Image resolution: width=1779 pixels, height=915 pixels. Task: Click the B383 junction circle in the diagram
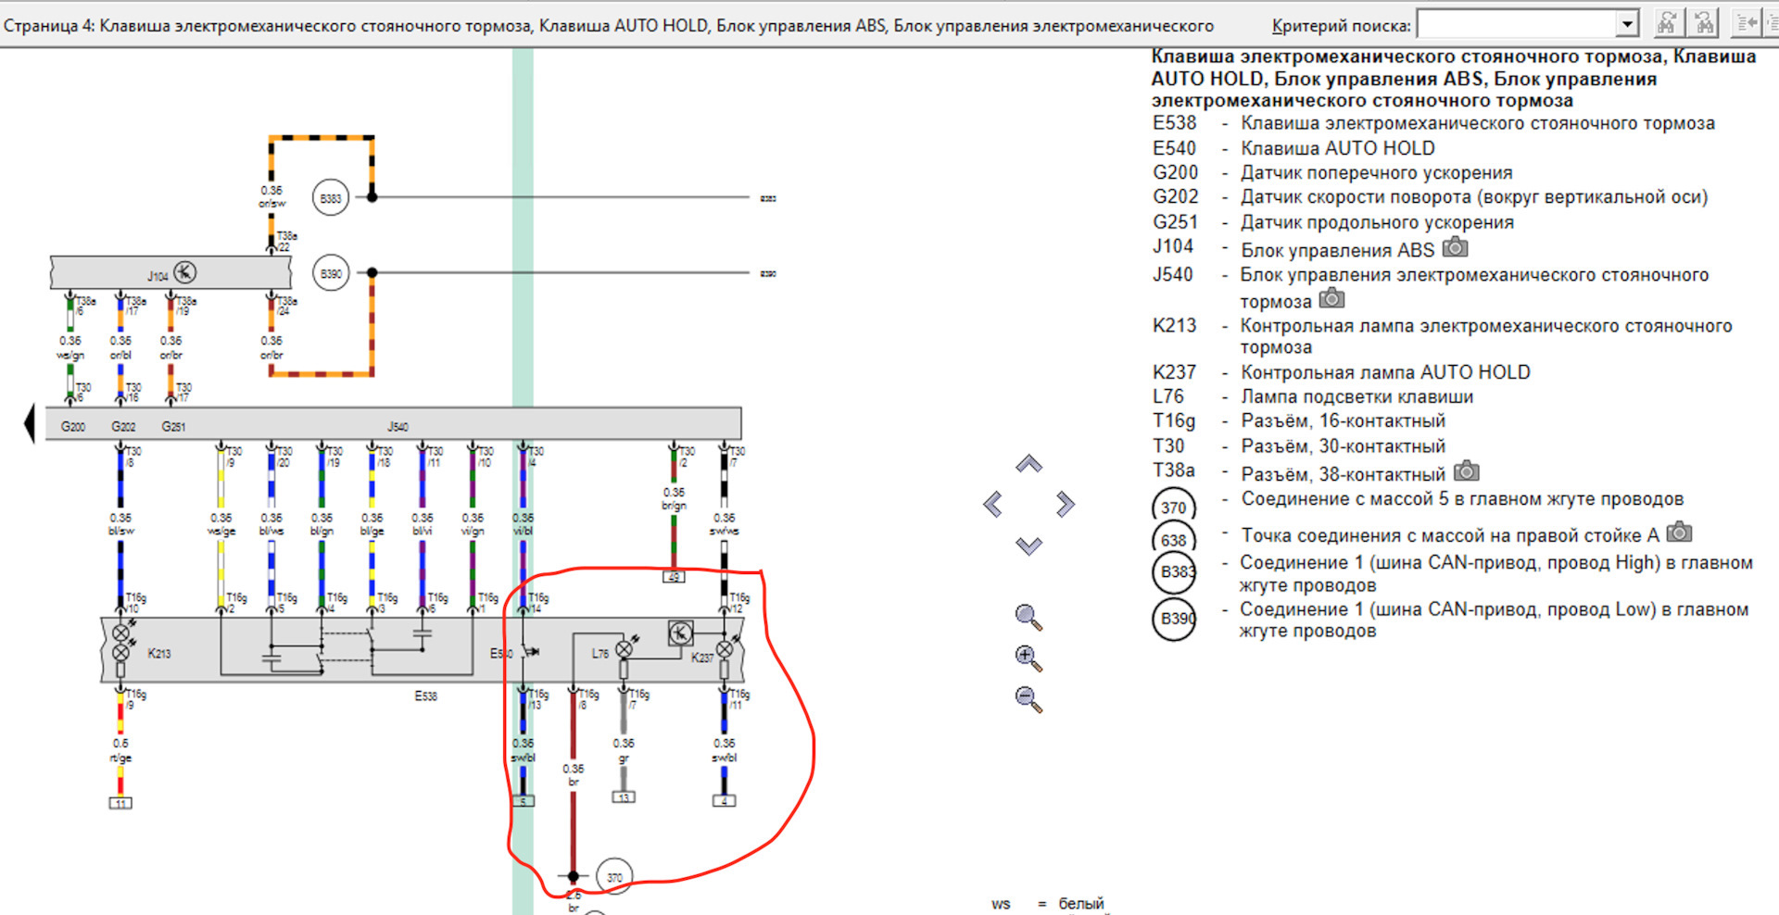(x=331, y=198)
